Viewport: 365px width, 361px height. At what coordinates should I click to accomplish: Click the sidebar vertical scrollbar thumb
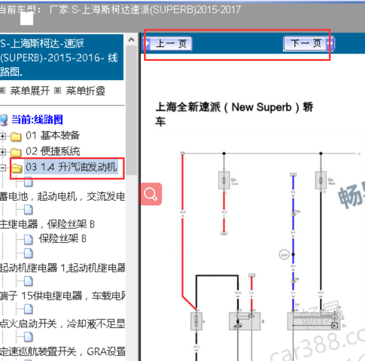(131, 110)
